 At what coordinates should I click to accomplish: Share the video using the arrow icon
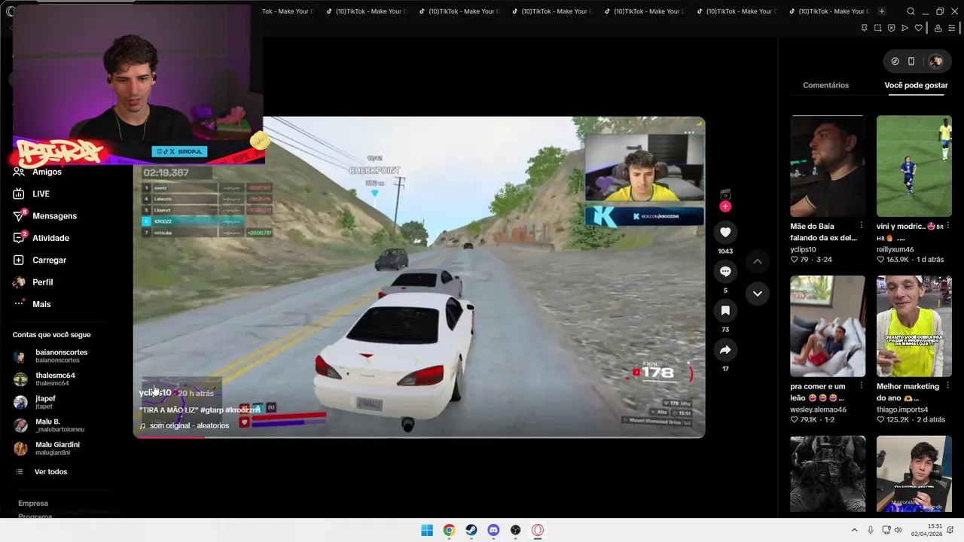coord(725,350)
